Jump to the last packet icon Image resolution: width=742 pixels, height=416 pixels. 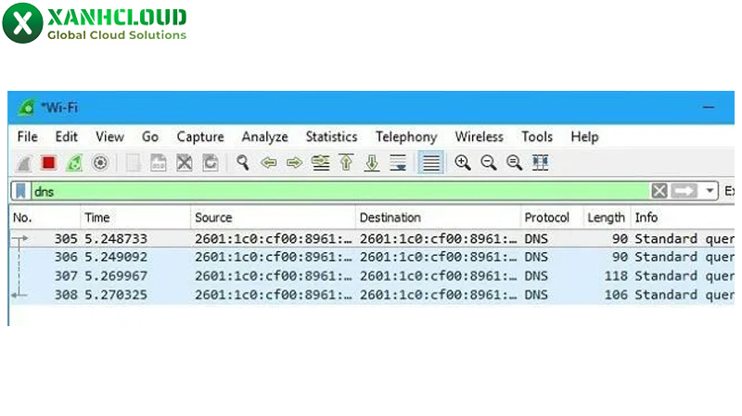[x=372, y=163]
